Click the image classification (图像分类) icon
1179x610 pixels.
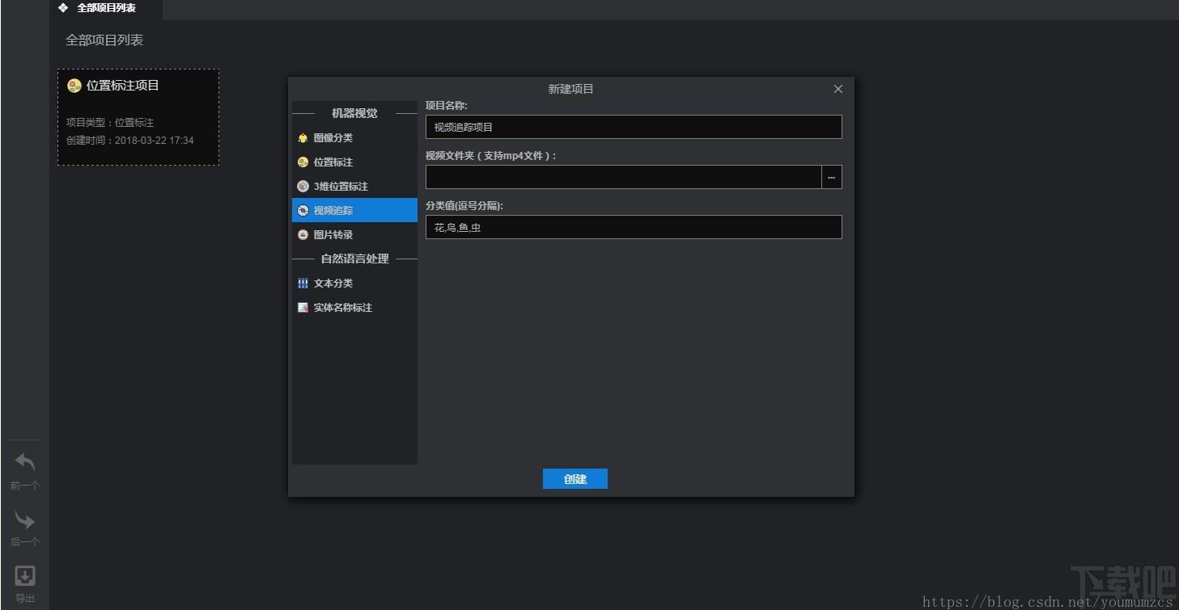[303, 138]
